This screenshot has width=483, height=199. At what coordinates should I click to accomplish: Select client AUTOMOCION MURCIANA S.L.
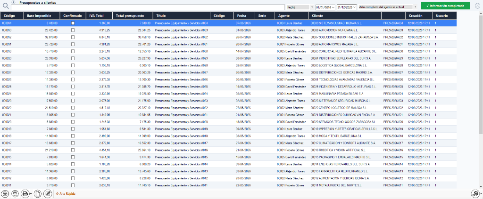[x=334, y=30]
